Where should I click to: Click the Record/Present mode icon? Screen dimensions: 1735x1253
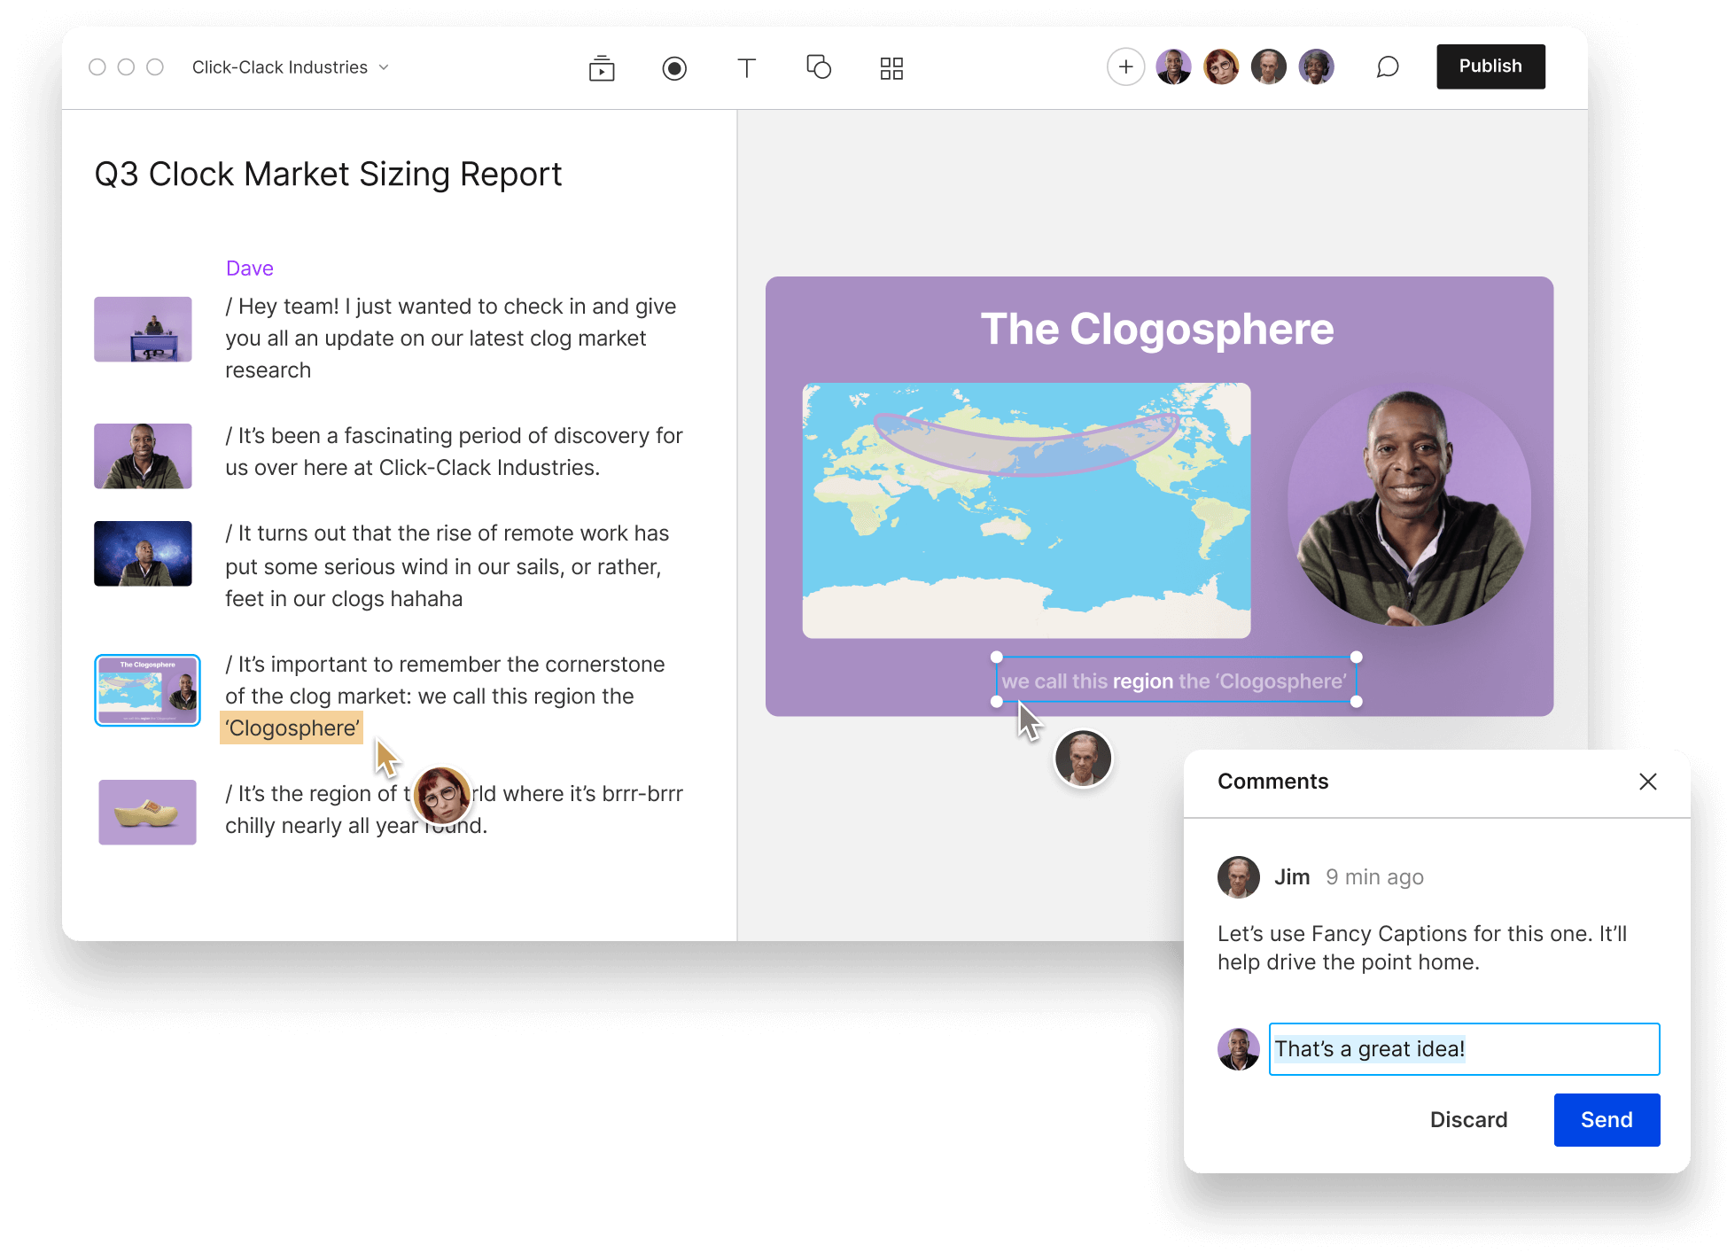(675, 66)
